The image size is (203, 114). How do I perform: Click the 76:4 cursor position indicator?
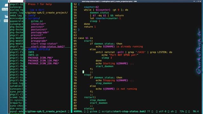point(196,111)
